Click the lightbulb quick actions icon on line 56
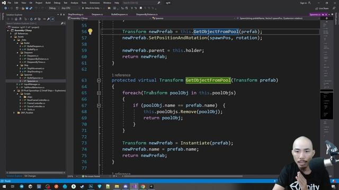The width and height of the screenshot is (339, 190). pos(90,32)
